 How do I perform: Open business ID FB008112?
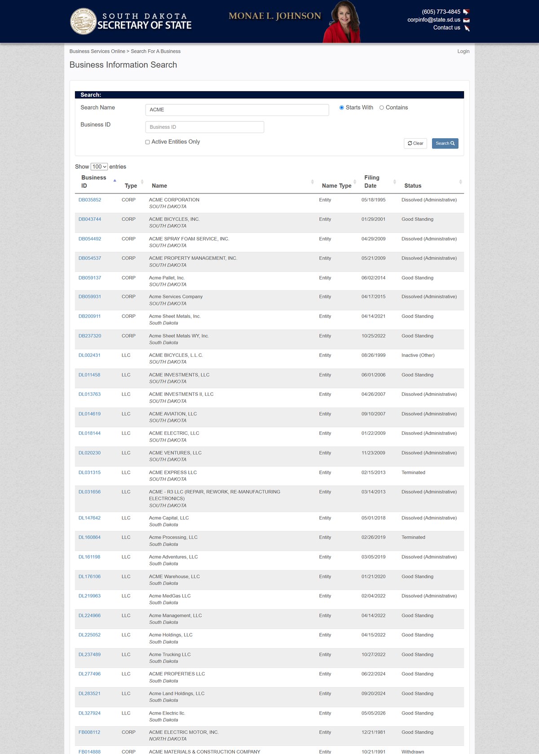coord(89,732)
